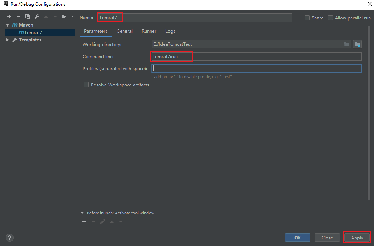Open the Runner tab

tap(149, 31)
